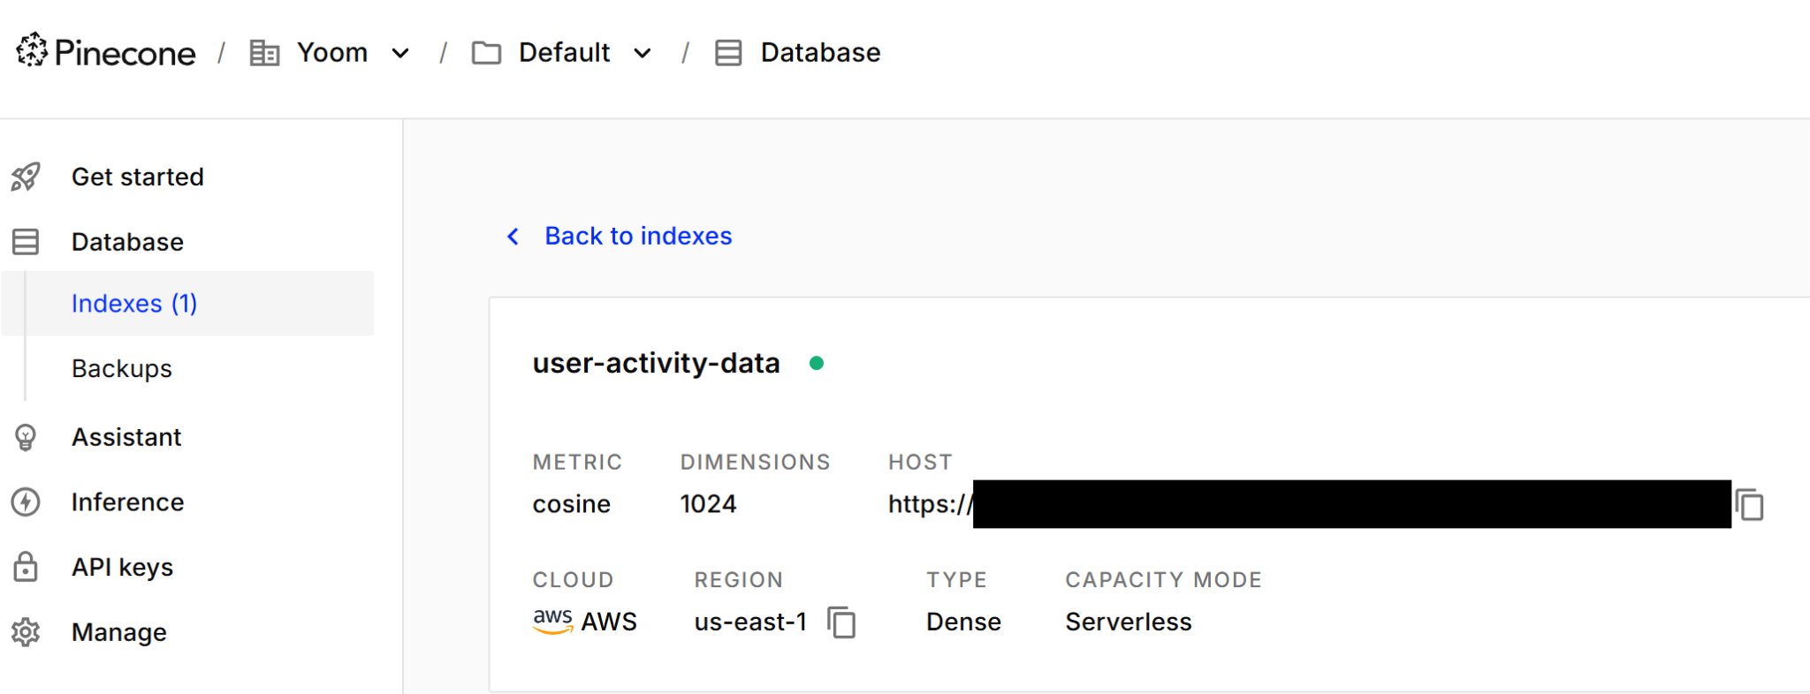Open the Backups section
Image resolution: width=1810 pixels, height=694 pixels.
pos(122,368)
